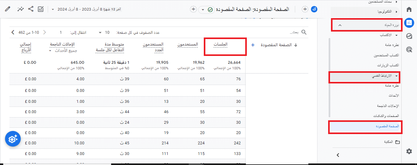
Task: Open اكتساب الزيارات report
Action: 388,65
